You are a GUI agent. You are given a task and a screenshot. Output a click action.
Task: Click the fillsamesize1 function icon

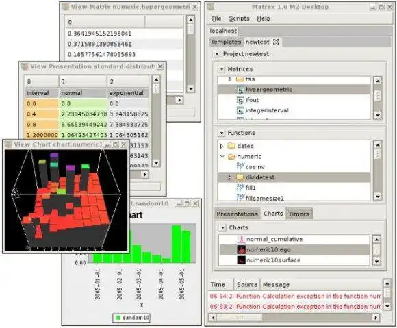pyautogui.click(x=240, y=198)
